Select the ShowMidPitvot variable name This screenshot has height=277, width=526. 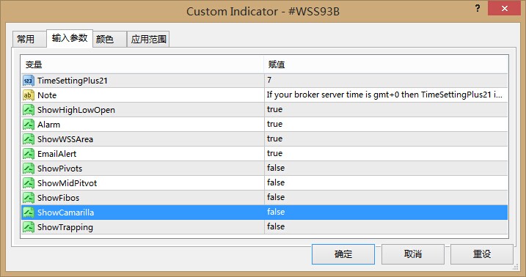click(67, 183)
